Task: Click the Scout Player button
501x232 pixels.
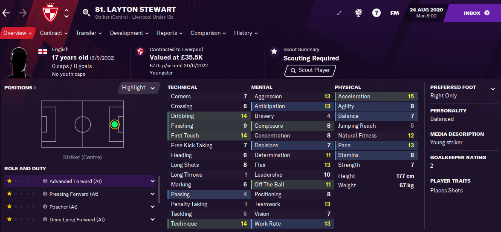Action: (310, 70)
